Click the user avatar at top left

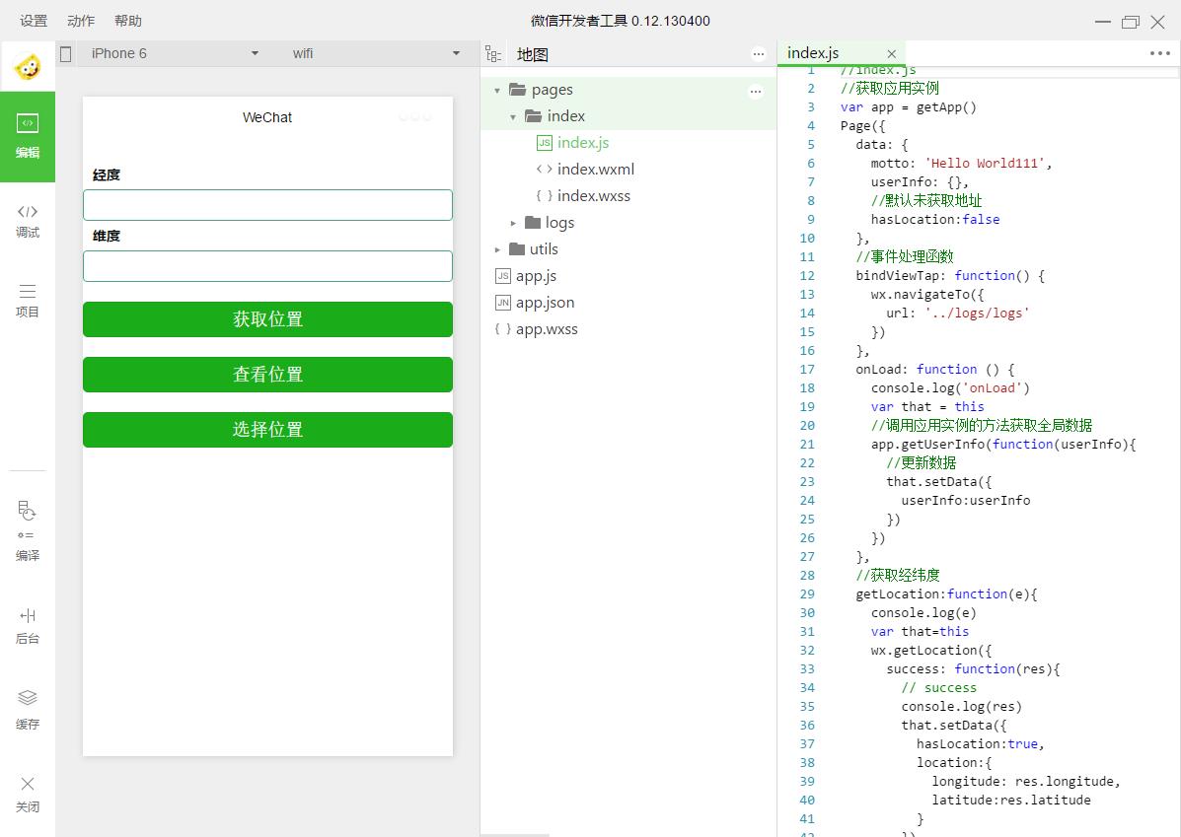click(x=28, y=67)
